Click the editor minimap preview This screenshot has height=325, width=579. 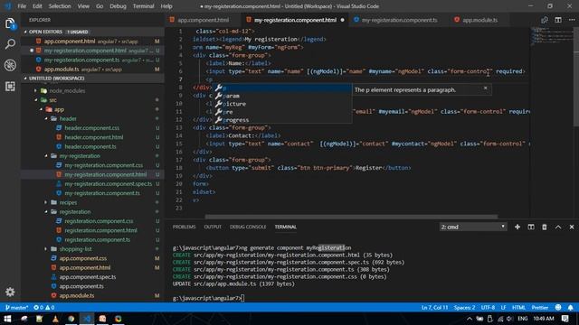coord(551,36)
